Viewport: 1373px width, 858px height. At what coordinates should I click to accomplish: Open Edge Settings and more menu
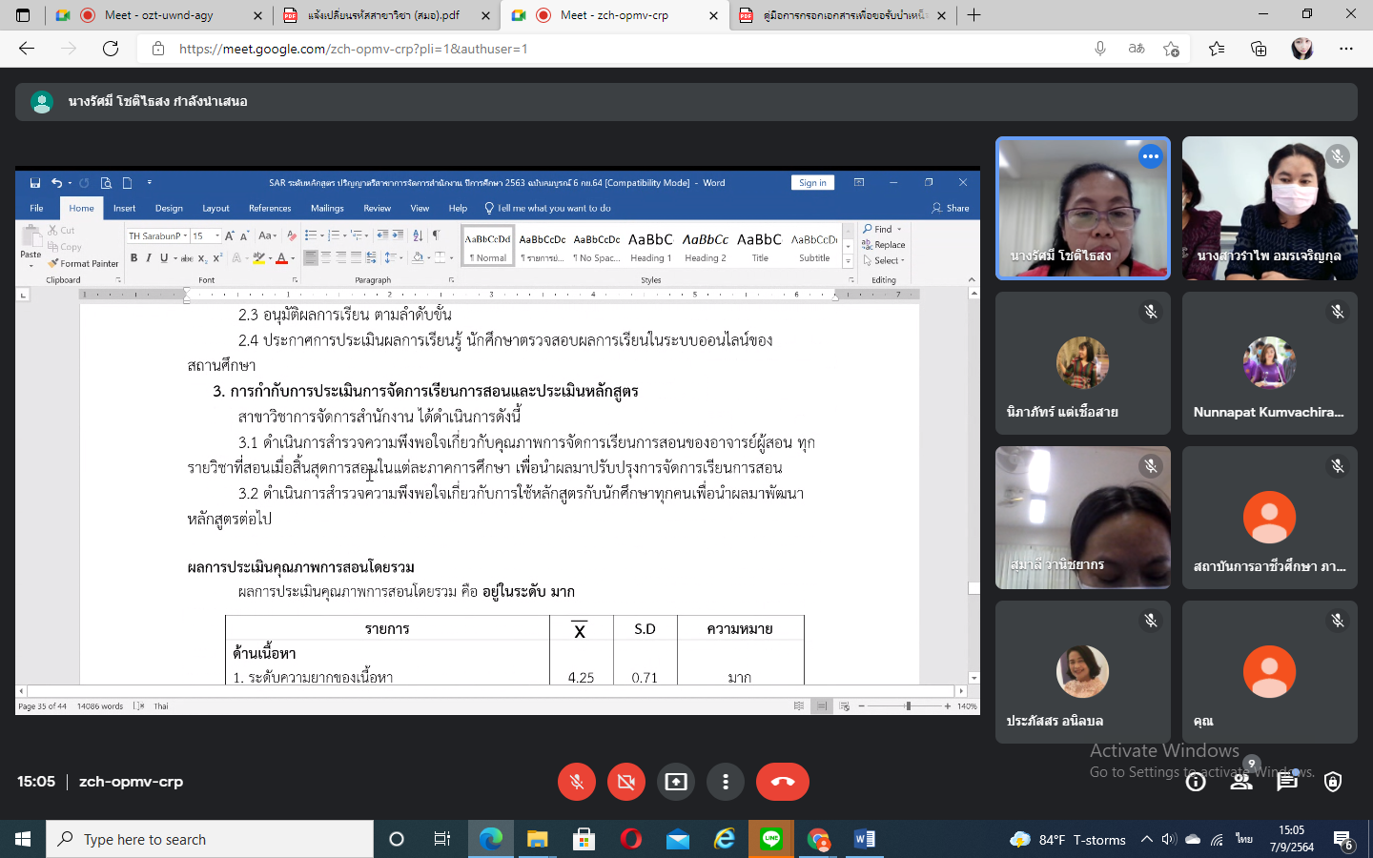click(1345, 49)
